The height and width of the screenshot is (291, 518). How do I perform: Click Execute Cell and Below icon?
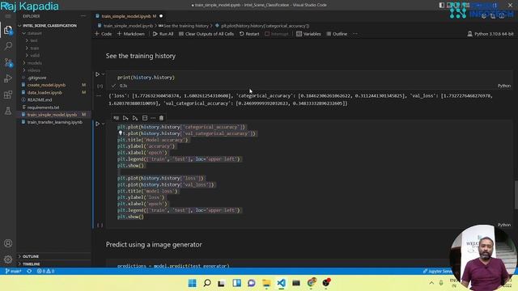tap(135, 118)
